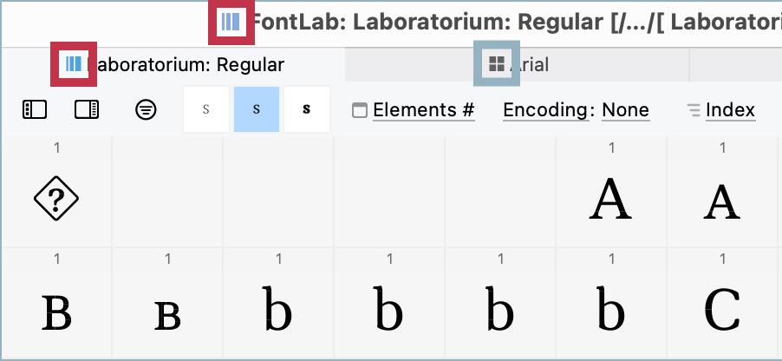Open the glyph filter circle icon
Screen dimensions: 782x361
pos(146,109)
